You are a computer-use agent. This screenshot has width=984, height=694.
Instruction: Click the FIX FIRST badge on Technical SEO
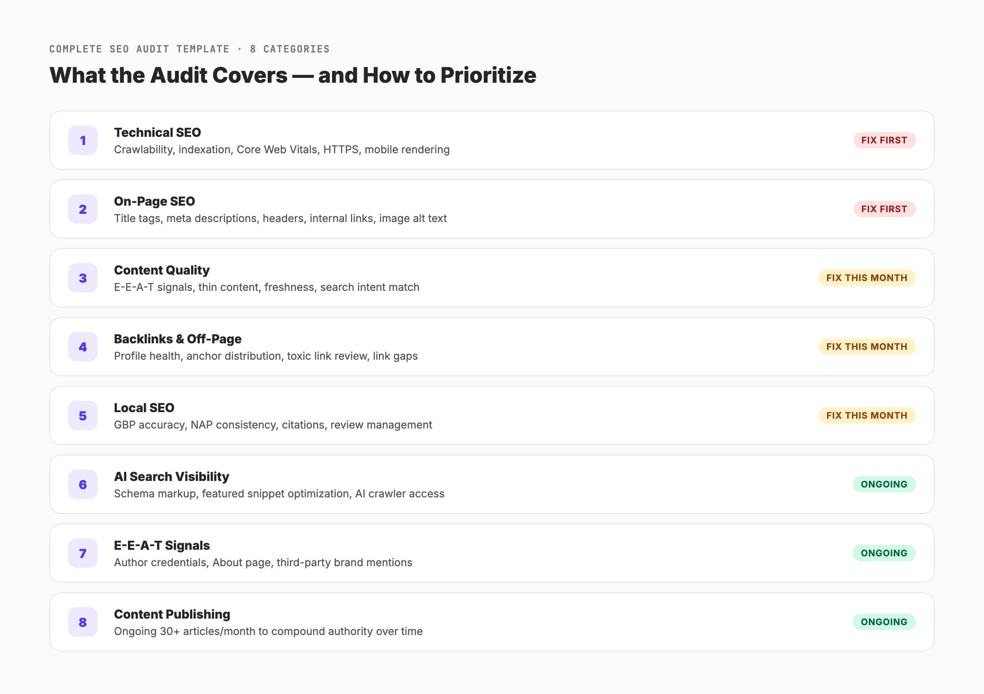tap(884, 140)
